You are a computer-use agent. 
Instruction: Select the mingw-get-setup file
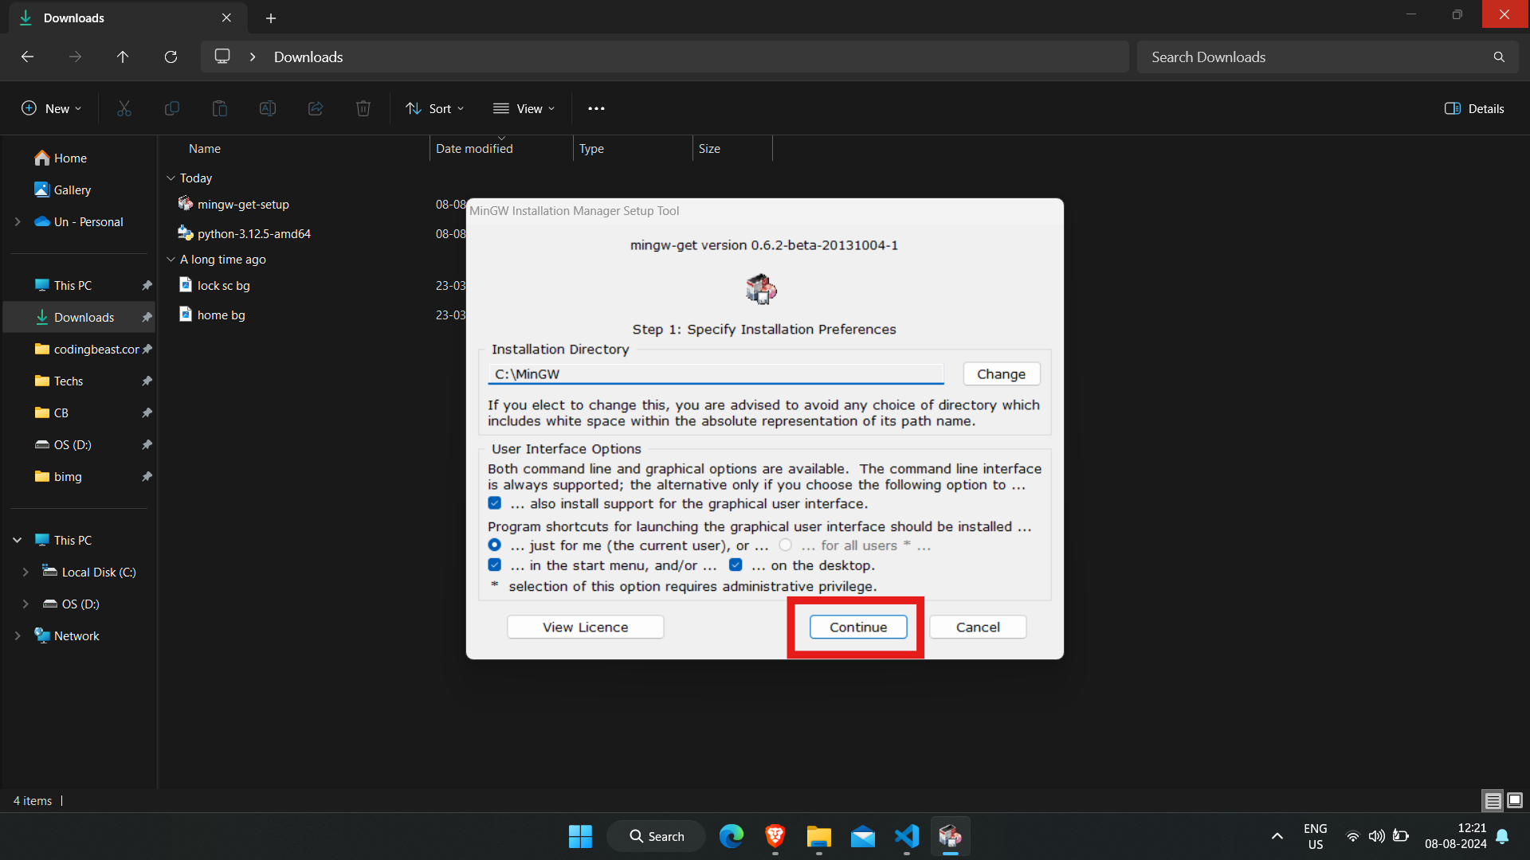tap(243, 204)
